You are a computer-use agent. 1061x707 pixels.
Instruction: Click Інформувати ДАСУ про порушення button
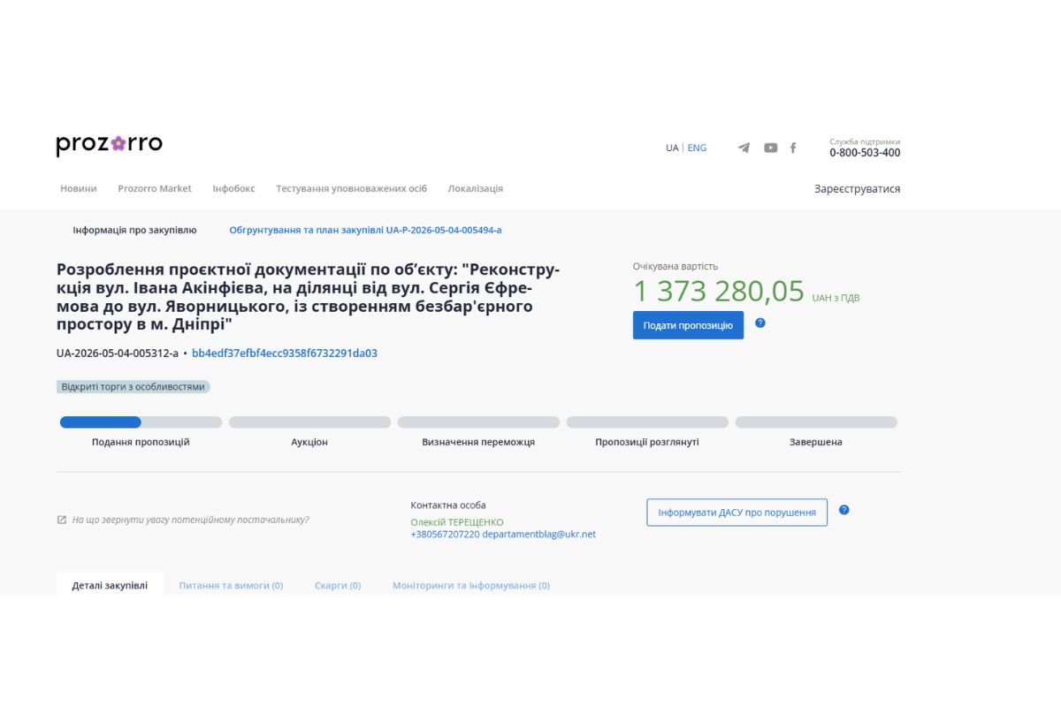(x=737, y=513)
